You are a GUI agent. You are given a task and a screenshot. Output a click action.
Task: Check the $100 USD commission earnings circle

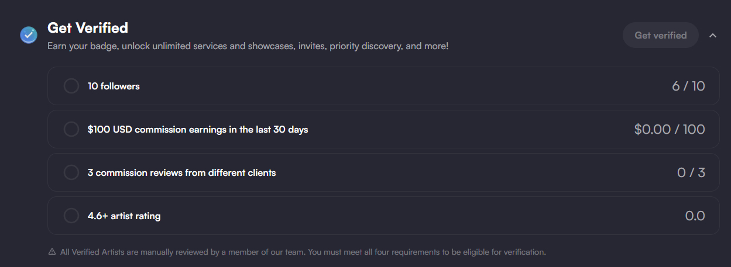point(71,129)
